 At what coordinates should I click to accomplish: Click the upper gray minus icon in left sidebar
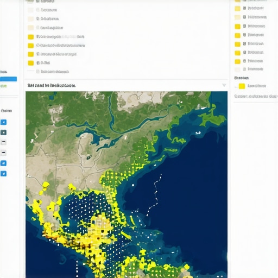[3, 142]
